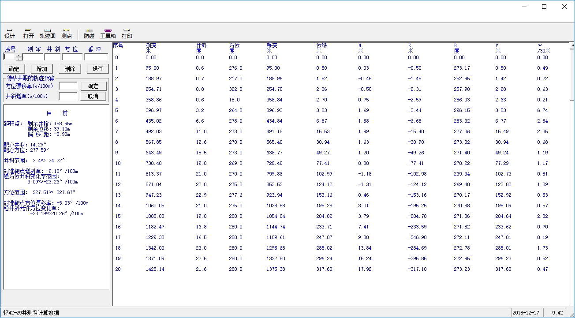Increase 序号 with the spinner up arrow
Screen dimensions: 575x318
point(19,55)
